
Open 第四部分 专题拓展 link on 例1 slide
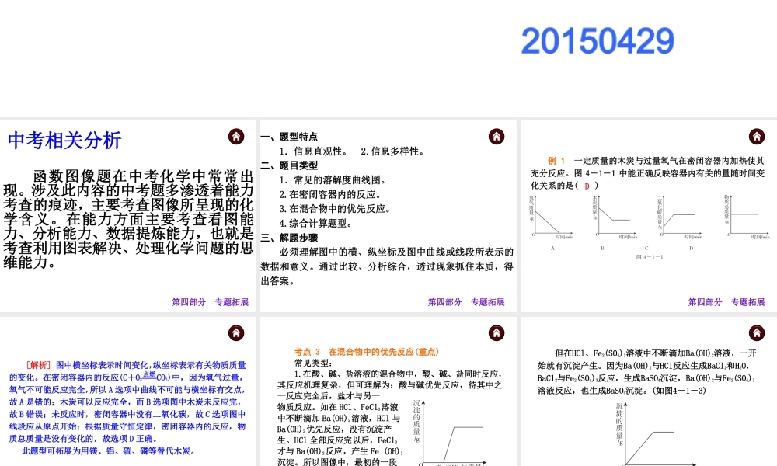tap(726, 302)
